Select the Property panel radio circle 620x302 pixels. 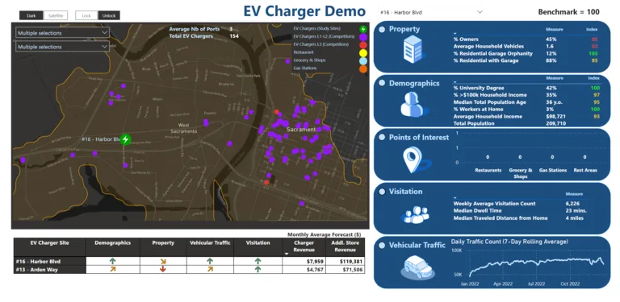point(382,29)
